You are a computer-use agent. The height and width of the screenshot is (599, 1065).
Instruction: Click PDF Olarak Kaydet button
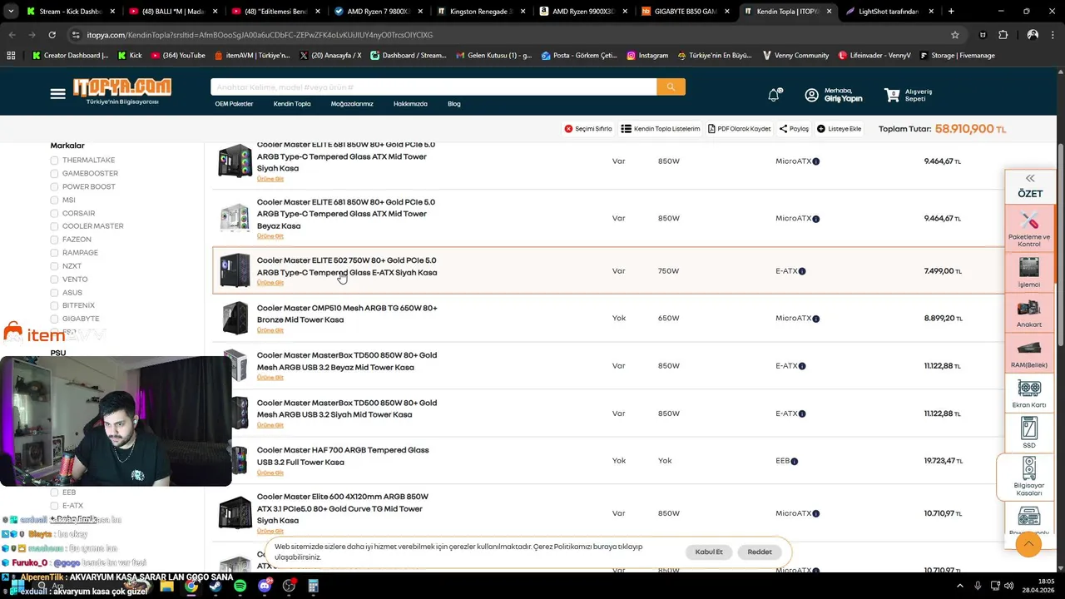tap(740, 129)
